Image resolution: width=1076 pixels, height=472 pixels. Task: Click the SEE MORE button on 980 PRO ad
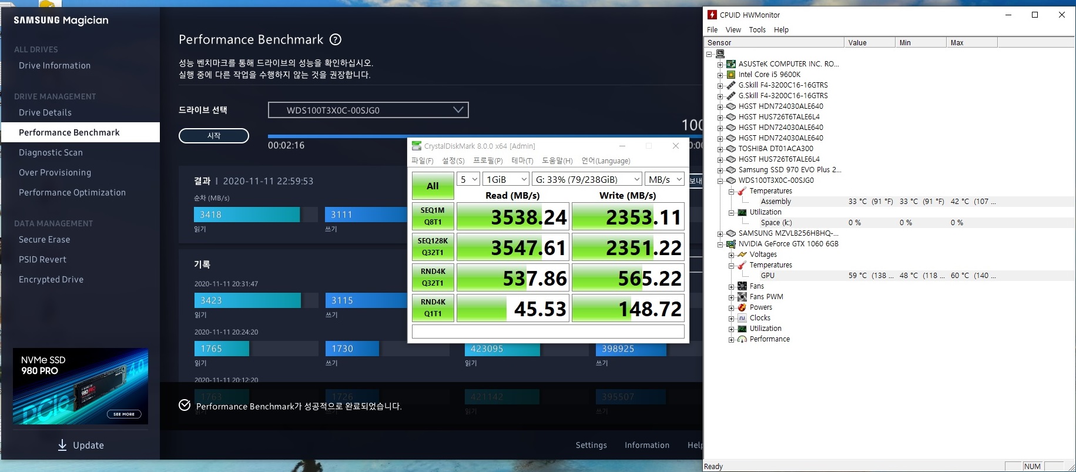coord(124,414)
